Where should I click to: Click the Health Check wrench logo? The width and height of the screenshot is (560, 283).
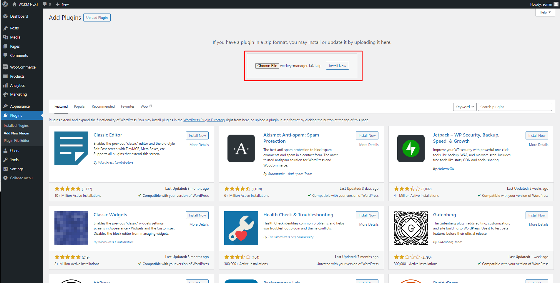[x=241, y=228]
